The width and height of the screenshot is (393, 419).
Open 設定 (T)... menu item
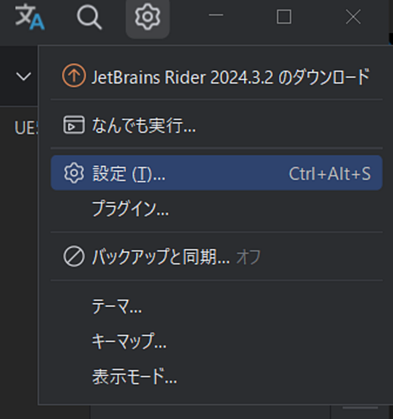click(217, 173)
